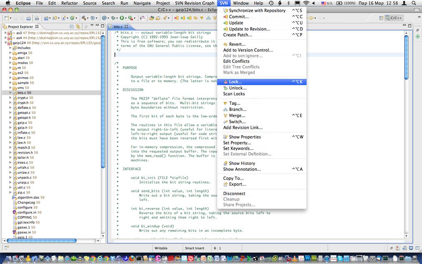
Task: Select configure.in file in Project Explorer
Action: [27, 212]
